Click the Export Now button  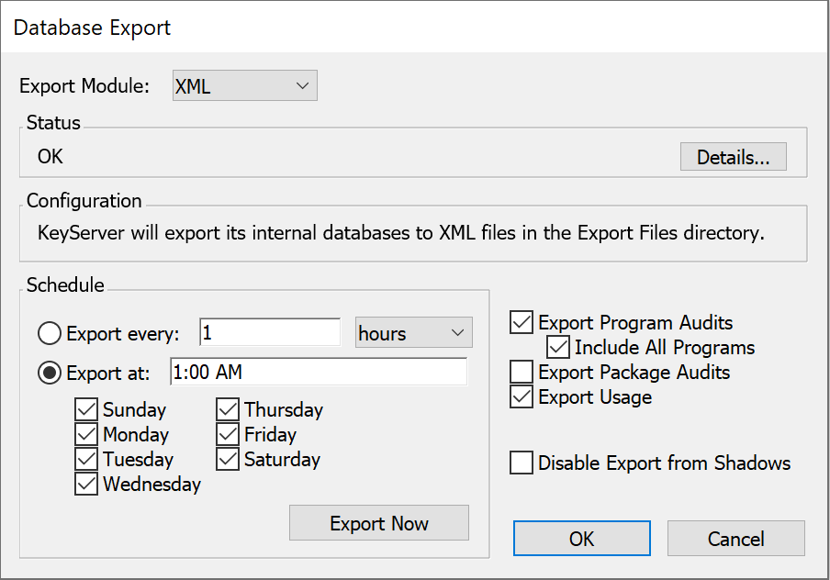pos(379,523)
